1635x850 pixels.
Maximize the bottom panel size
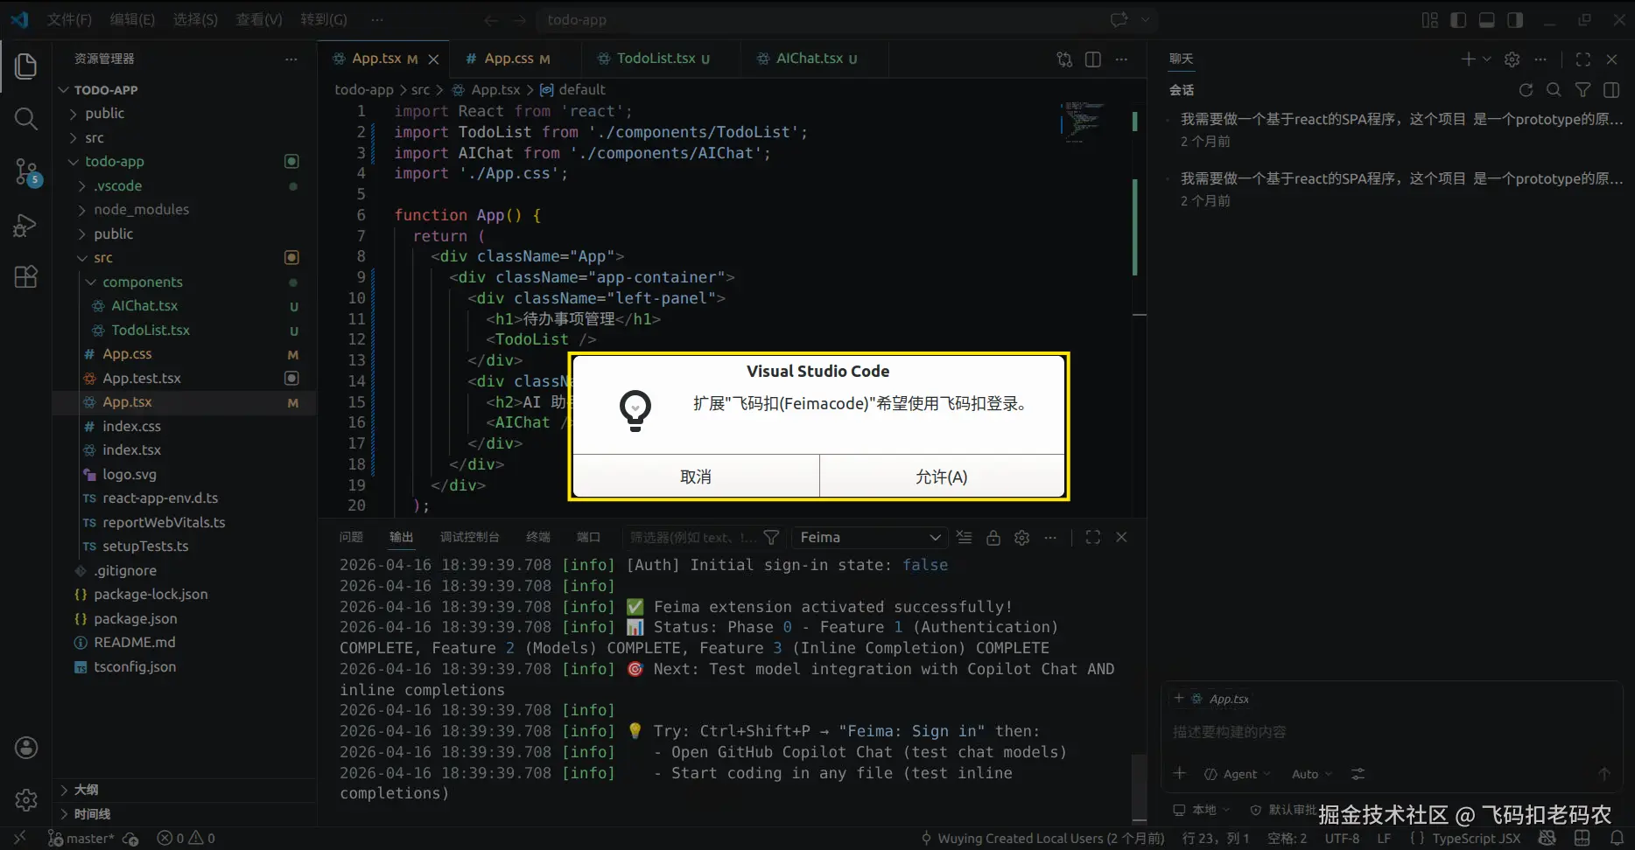(1093, 538)
